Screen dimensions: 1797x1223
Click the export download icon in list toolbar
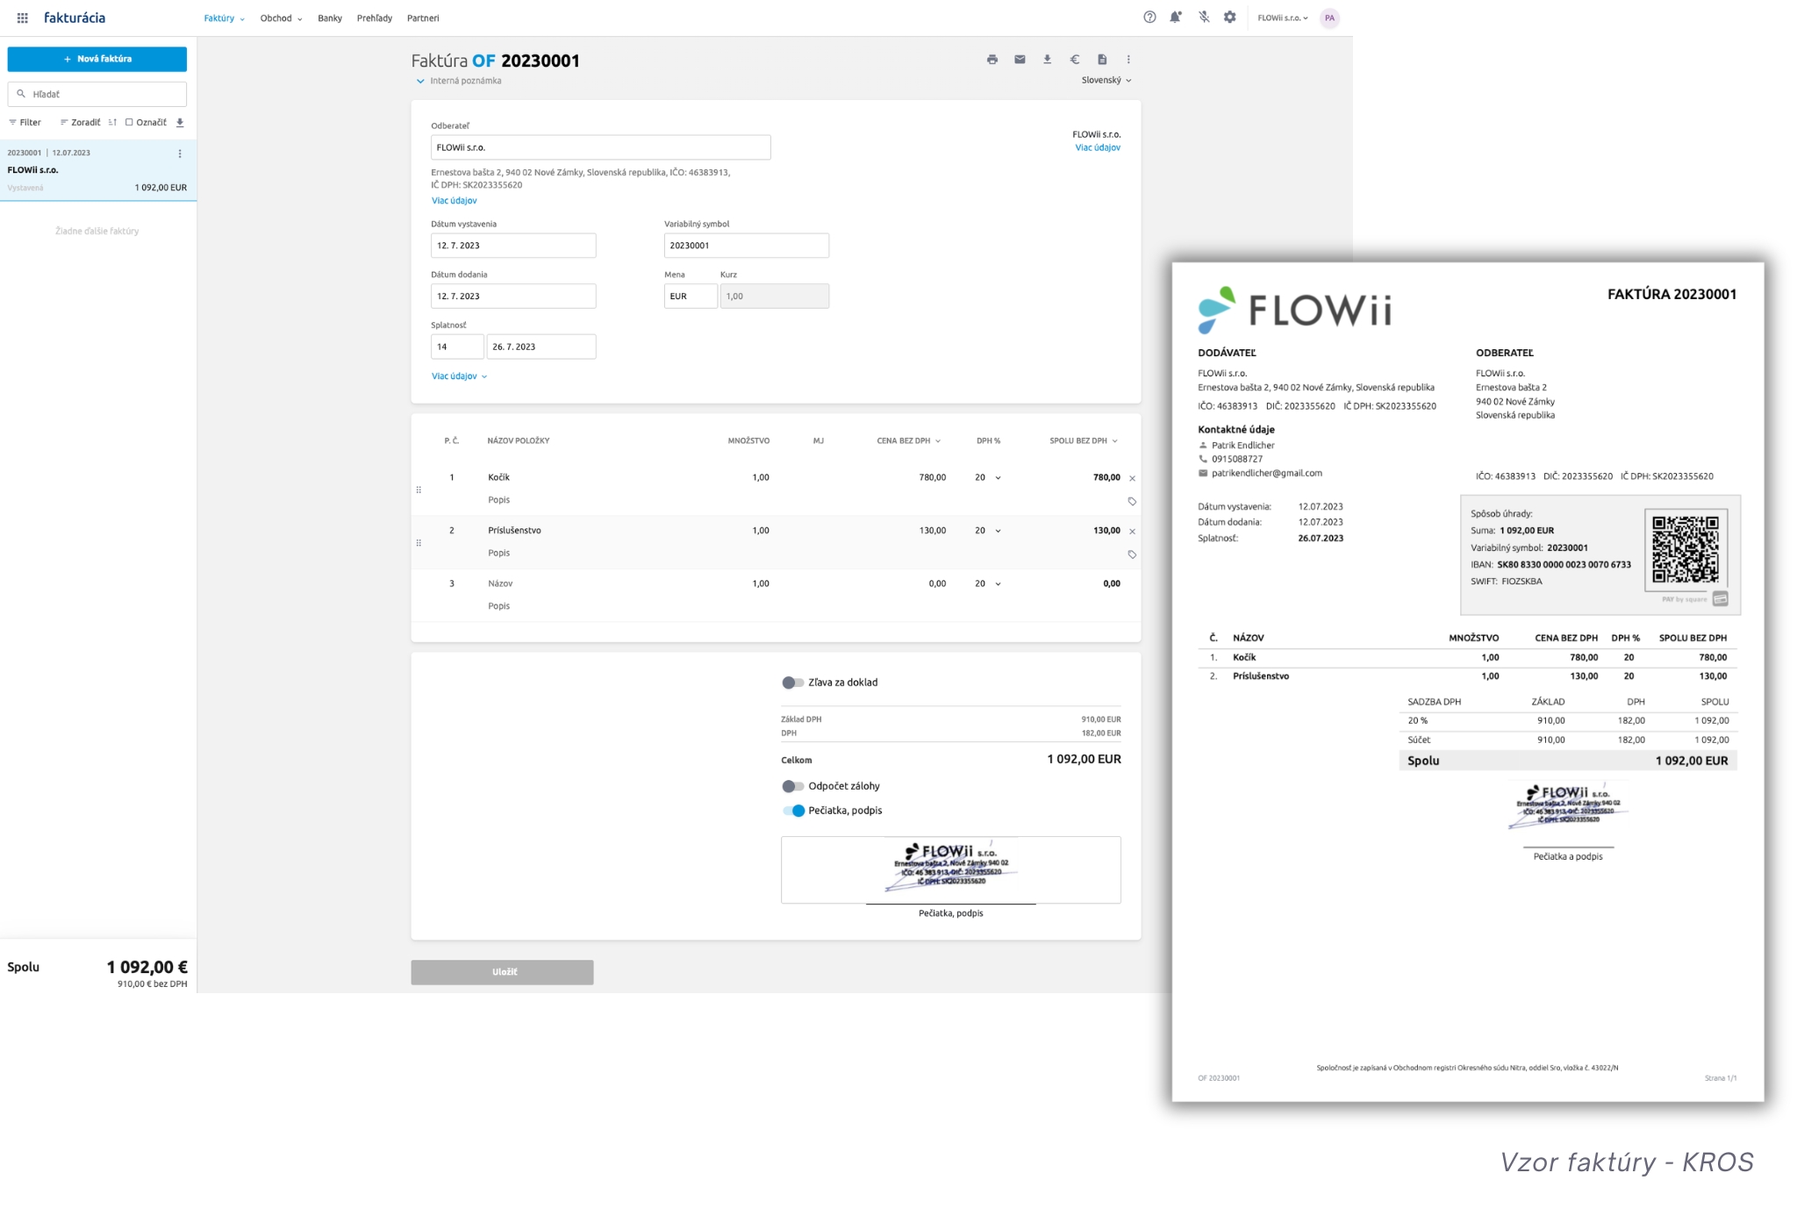pyautogui.click(x=180, y=123)
